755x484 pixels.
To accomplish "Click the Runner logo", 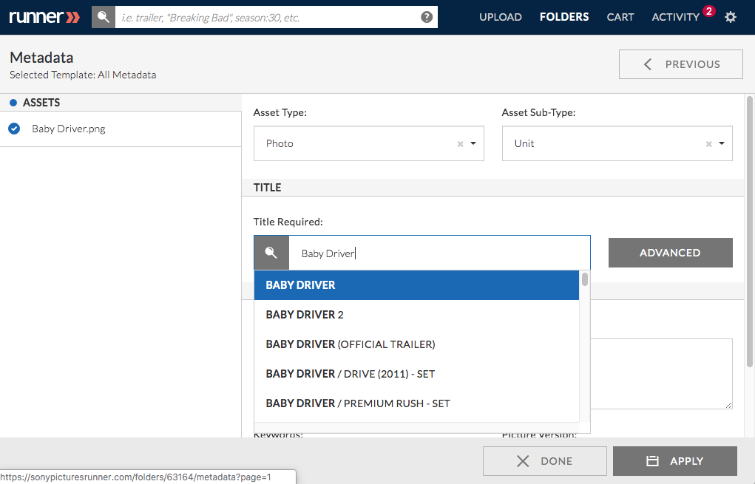I will [44, 17].
